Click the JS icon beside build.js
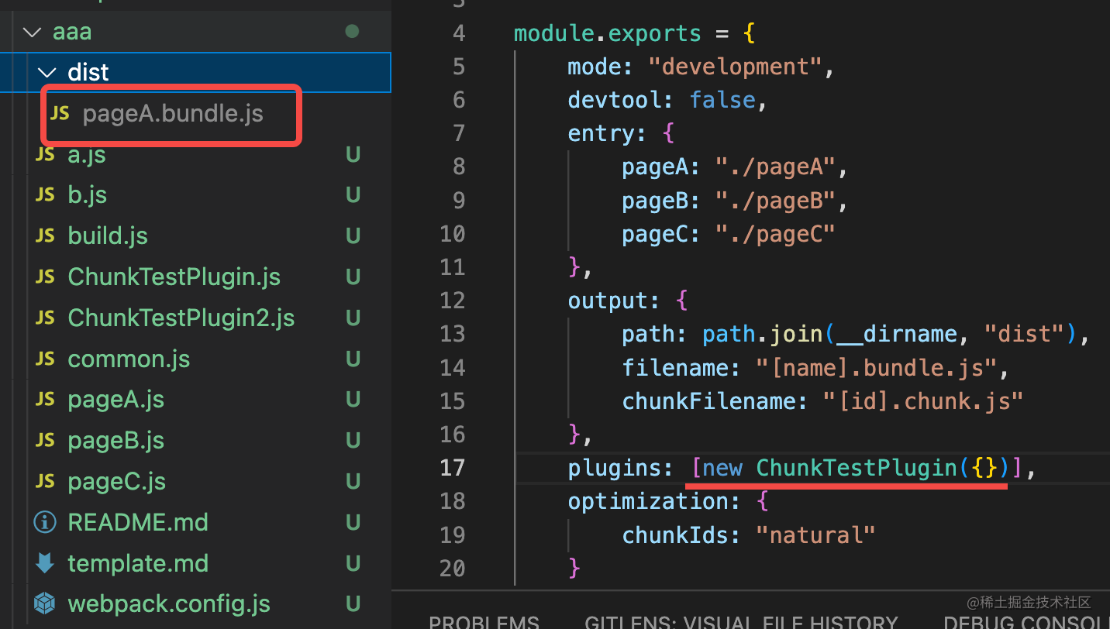Image resolution: width=1110 pixels, height=629 pixels. [45, 236]
